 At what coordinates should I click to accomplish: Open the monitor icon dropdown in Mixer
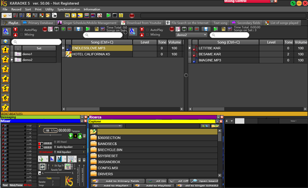coord(75,159)
